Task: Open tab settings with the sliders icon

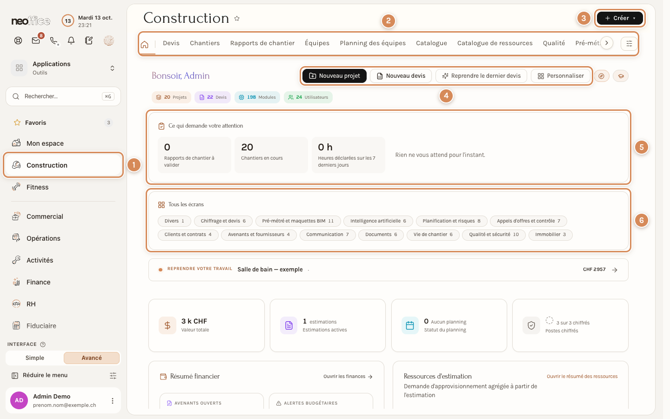Action: pos(629,43)
